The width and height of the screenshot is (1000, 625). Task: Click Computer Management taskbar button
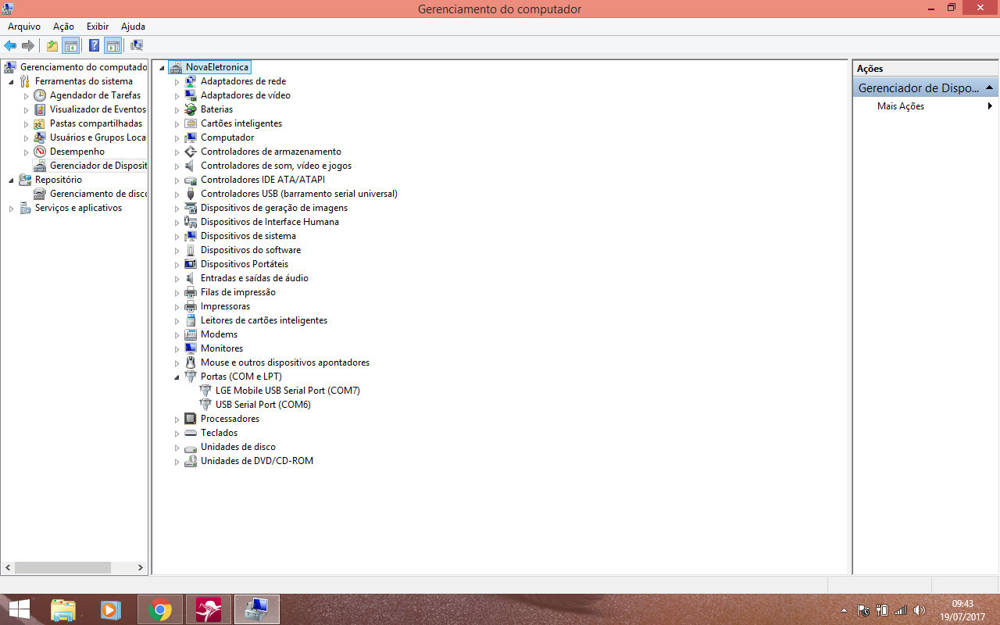coord(257,609)
